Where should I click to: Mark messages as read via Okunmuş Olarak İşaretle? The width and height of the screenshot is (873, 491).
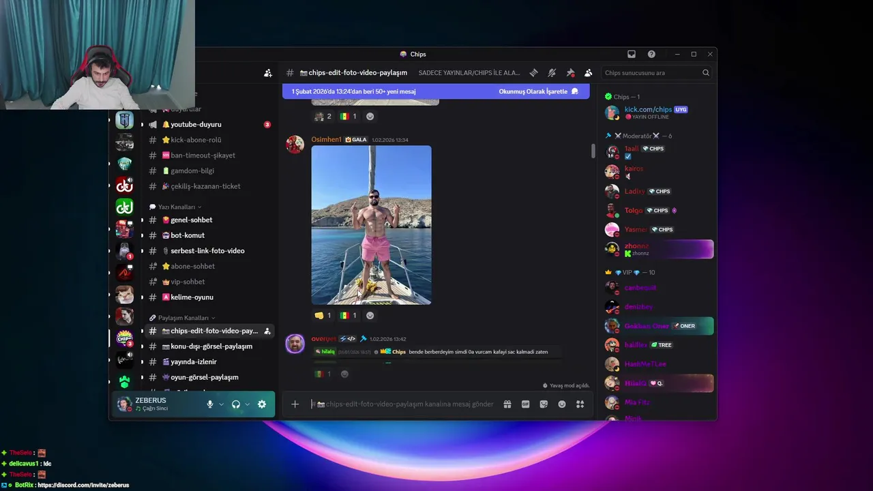coord(538,91)
